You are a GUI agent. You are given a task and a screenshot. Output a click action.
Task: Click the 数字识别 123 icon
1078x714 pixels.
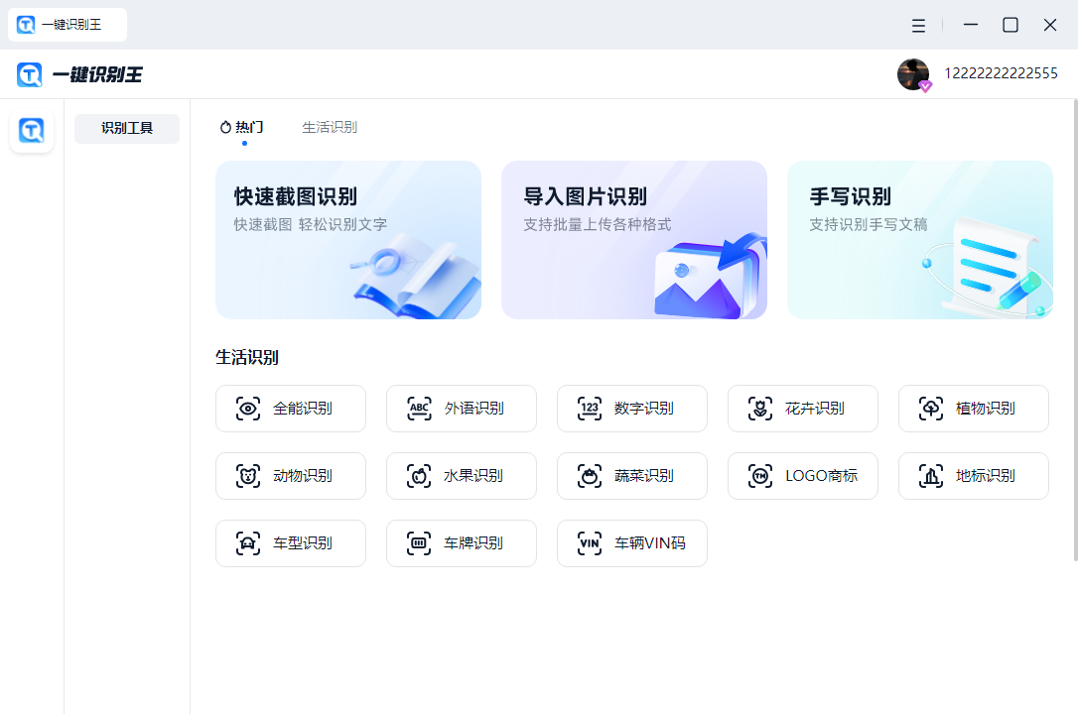coord(590,409)
